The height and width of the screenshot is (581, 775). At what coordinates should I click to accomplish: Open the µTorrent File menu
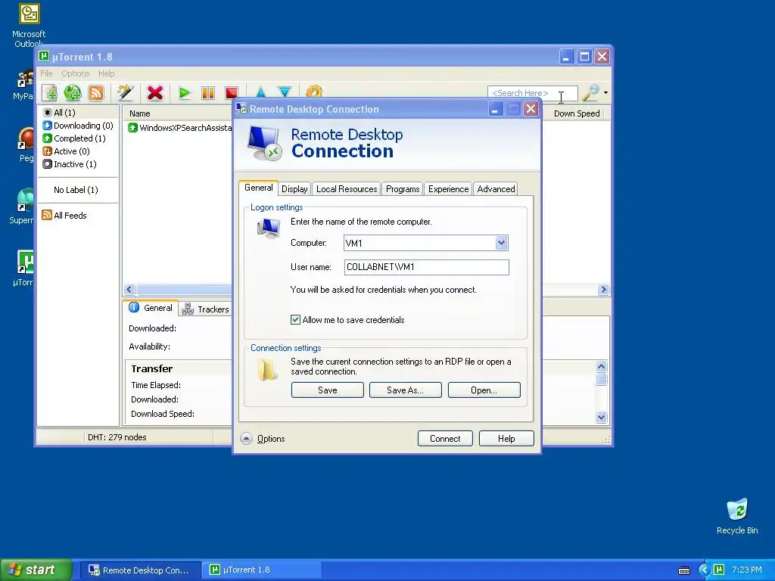[x=46, y=73]
